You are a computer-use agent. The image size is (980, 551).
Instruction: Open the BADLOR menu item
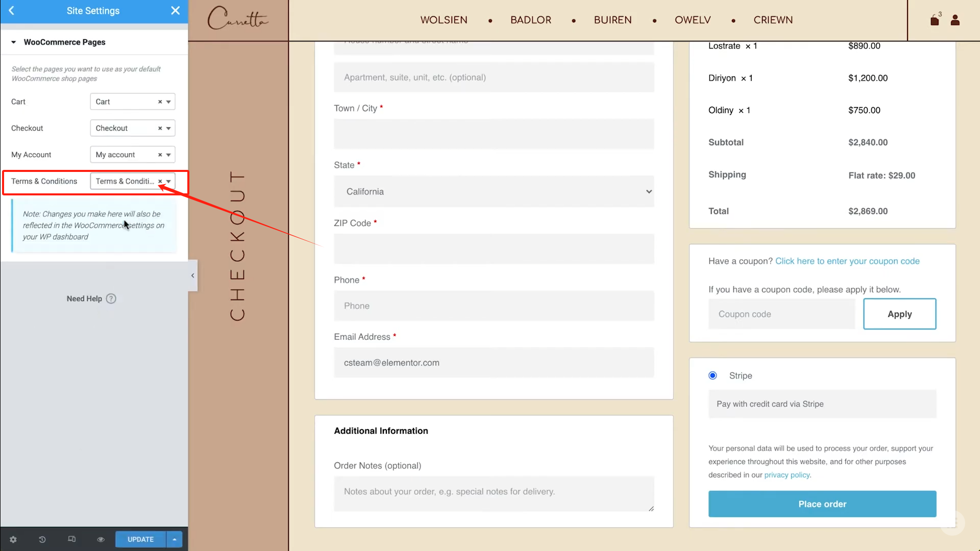click(x=530, y=20)
